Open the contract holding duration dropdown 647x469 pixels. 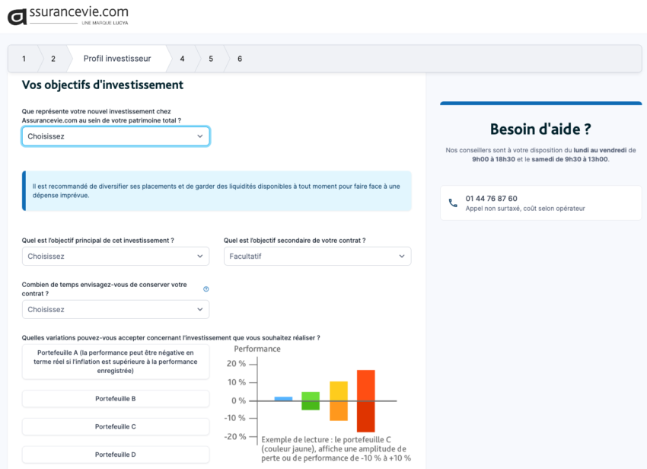coord(116,310)
